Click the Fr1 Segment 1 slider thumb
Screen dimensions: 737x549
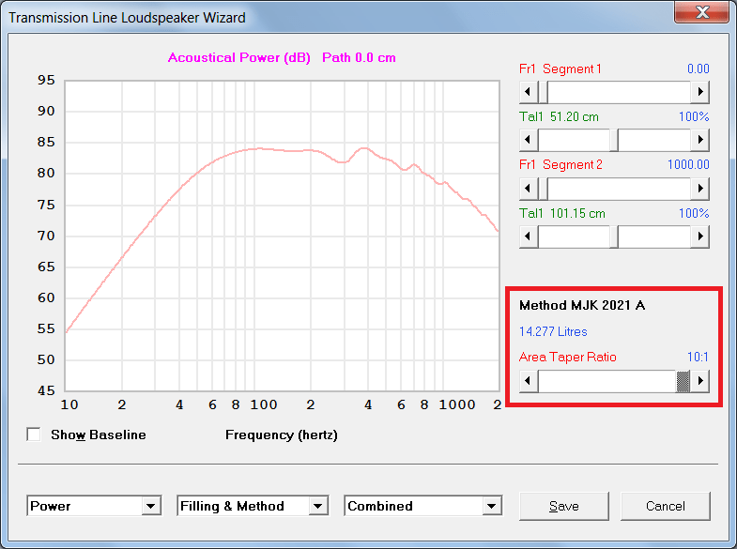click(x=543, y=92)
